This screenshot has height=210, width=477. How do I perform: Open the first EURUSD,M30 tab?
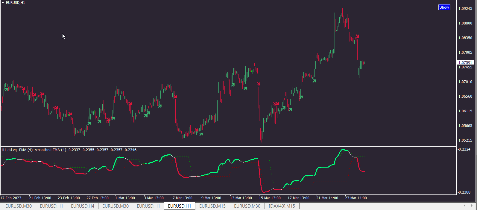coord(19,206)
